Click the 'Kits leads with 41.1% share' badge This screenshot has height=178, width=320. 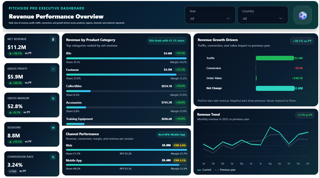(x=167, y=41)
